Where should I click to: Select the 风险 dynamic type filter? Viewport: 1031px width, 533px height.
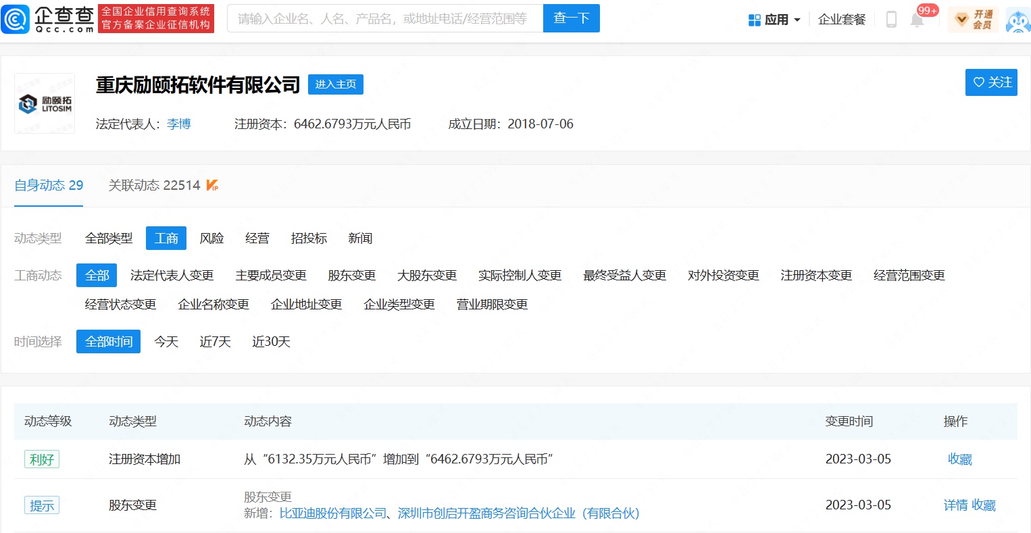tap(211, 238)
